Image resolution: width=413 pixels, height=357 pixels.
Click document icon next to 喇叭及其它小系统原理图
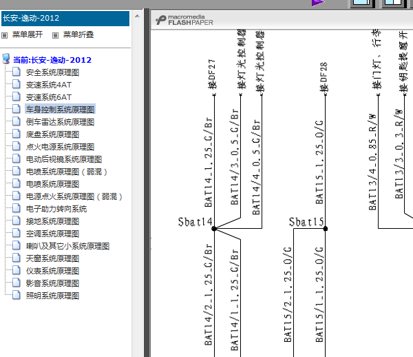pos(17,245)
